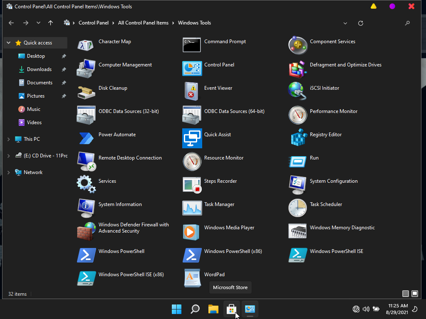
Task: Select the WordPad icon
Action: (192, 278)
